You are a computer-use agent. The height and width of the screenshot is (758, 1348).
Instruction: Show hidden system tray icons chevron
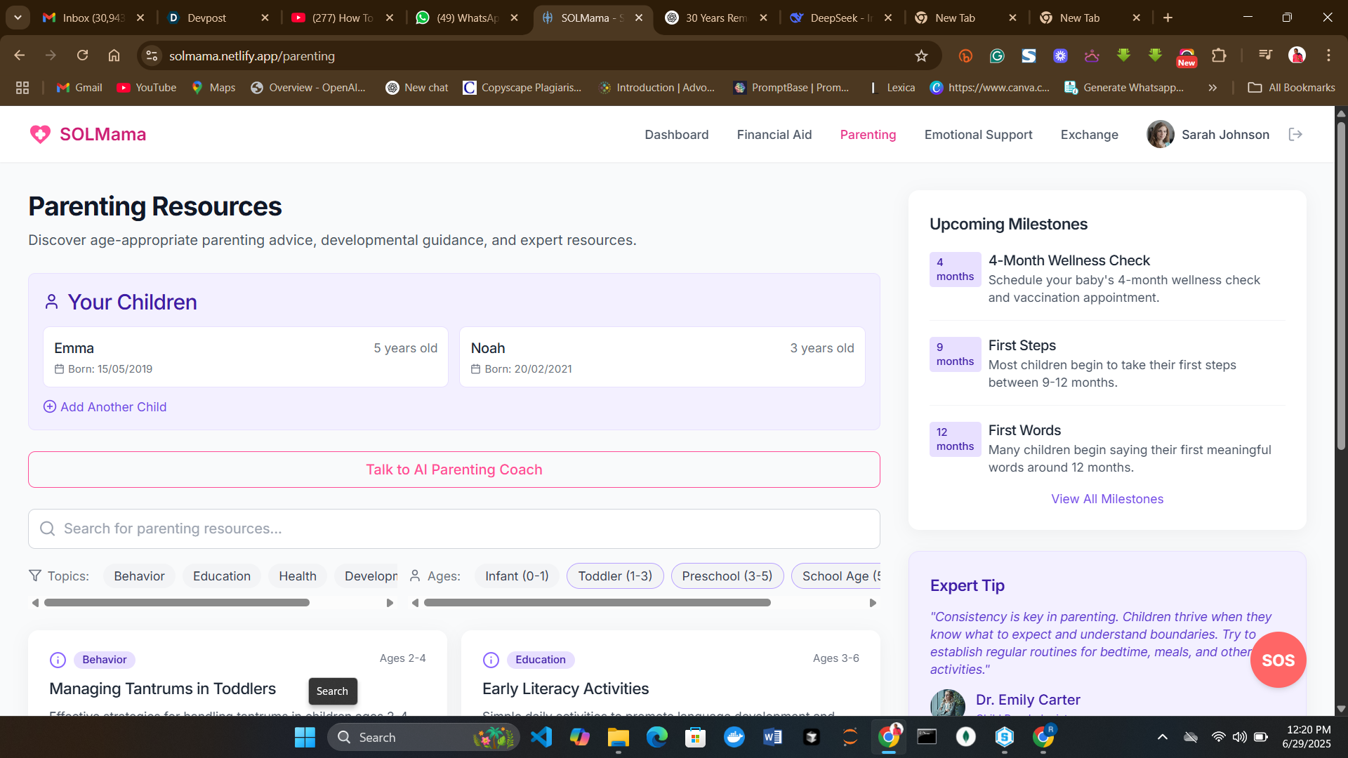coord(1162,737)
